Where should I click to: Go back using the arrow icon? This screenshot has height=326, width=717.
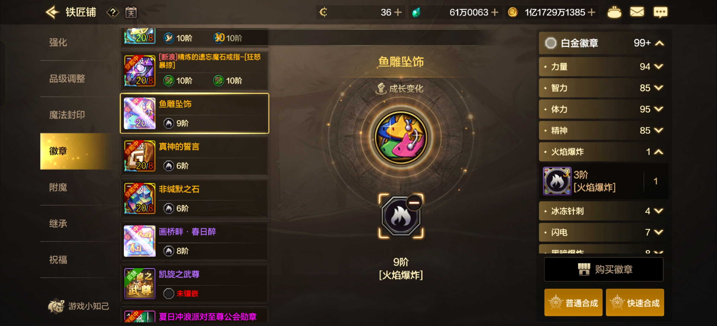[x=53, y=12]
